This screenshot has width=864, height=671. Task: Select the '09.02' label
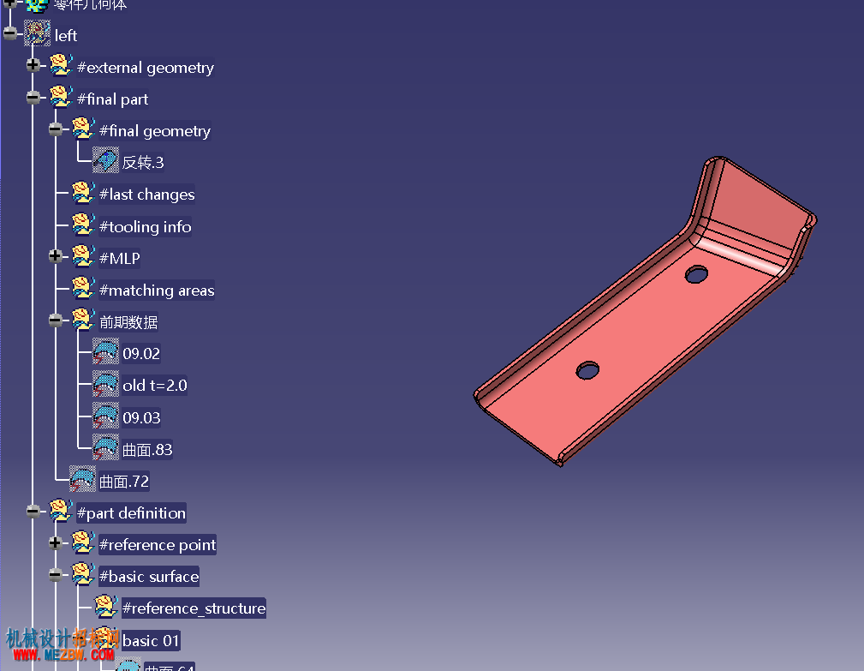click(x=141, y=354)
